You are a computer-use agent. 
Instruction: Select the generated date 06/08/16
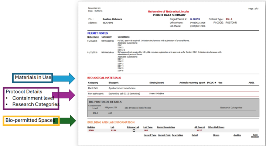pyautogui.click(x=99, y=11)
